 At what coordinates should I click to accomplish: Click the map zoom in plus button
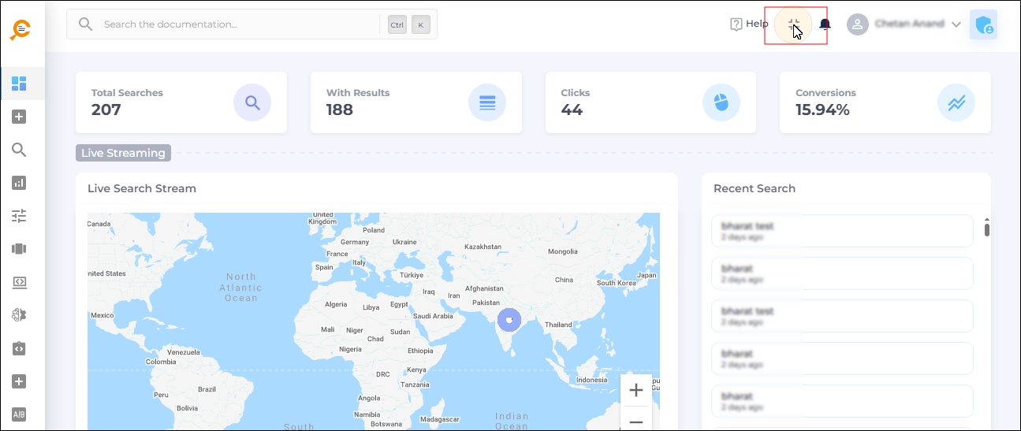click(635, 391)
